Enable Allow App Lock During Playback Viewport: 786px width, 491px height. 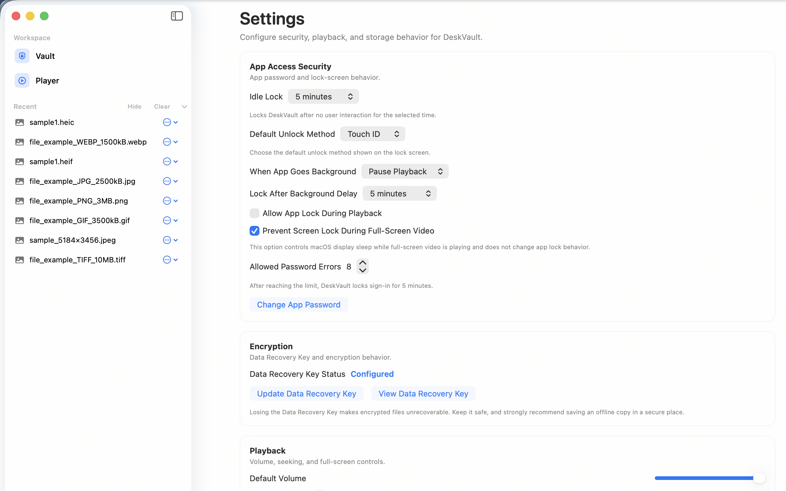[x=254, y=213]
